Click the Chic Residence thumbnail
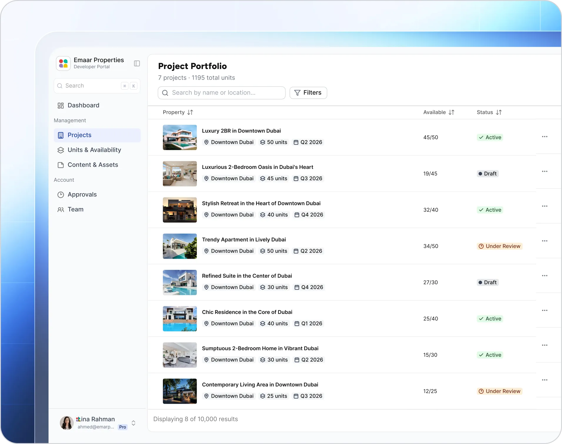Viewport: 562px width, 444px height. 180,319
